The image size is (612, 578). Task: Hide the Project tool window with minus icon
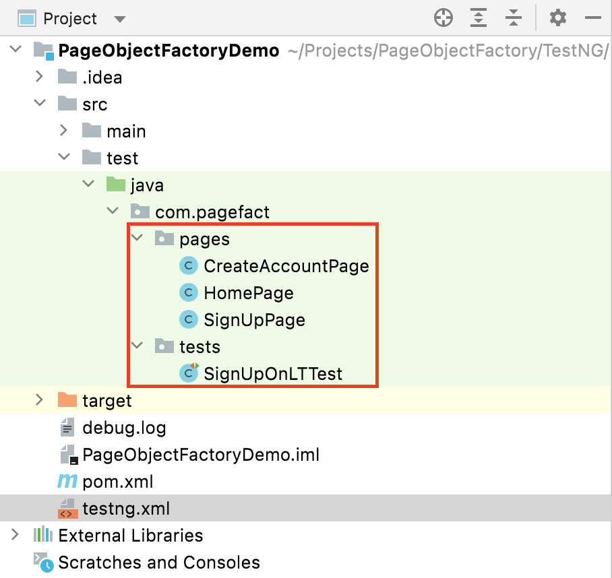point(593,18)
